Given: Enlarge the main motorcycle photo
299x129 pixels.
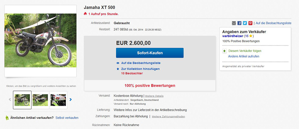Looking at the screenshot, I should [x=40, y=41].
